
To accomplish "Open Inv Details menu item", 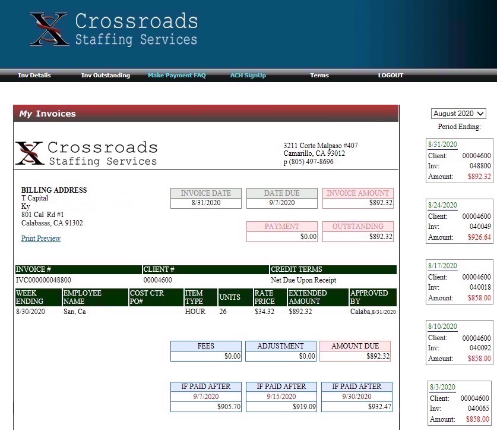I will coord(34,76).
